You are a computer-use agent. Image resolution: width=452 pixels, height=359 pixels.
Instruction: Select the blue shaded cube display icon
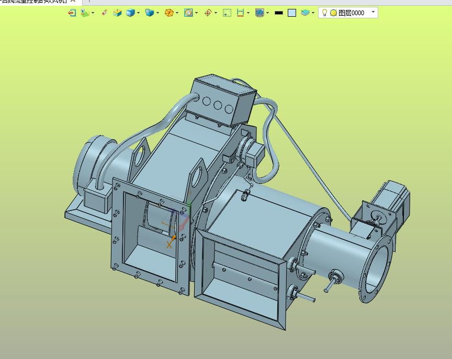click(130, 13)
